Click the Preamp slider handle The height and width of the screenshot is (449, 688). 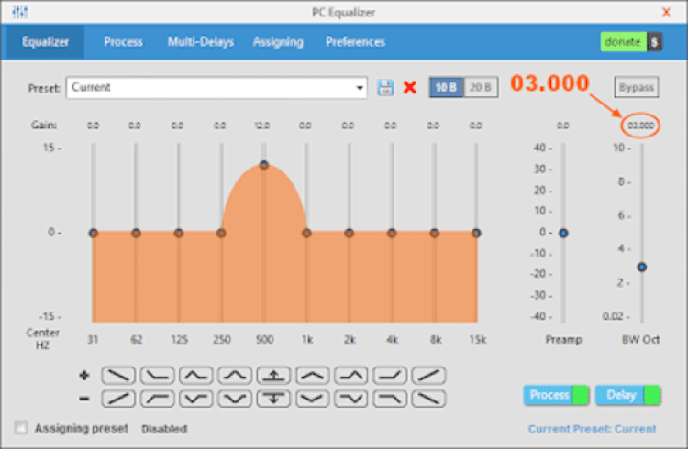[563, 233]
